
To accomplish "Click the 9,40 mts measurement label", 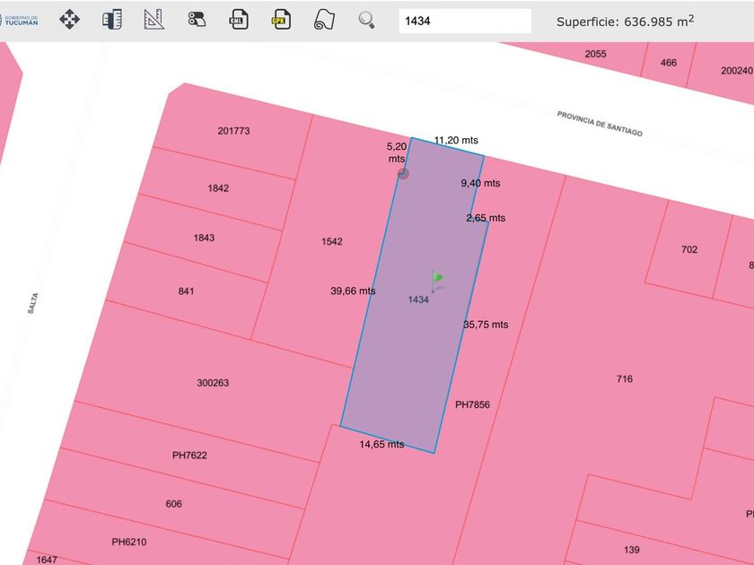I will (x=480, y=183).
